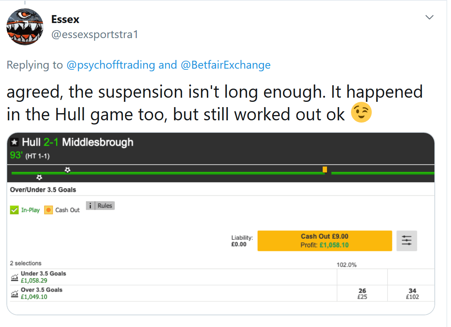Click Essex profile avatar image
Screen dimensions: 451x327
pyautogui.click(x=25, y=27)
